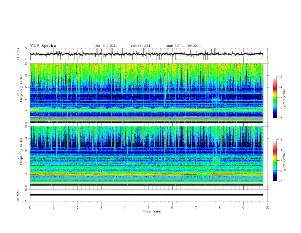Screen dimensions: 301x233
Task: Click the "ch.3(V)" axis label
Action: tap(18, 195)
